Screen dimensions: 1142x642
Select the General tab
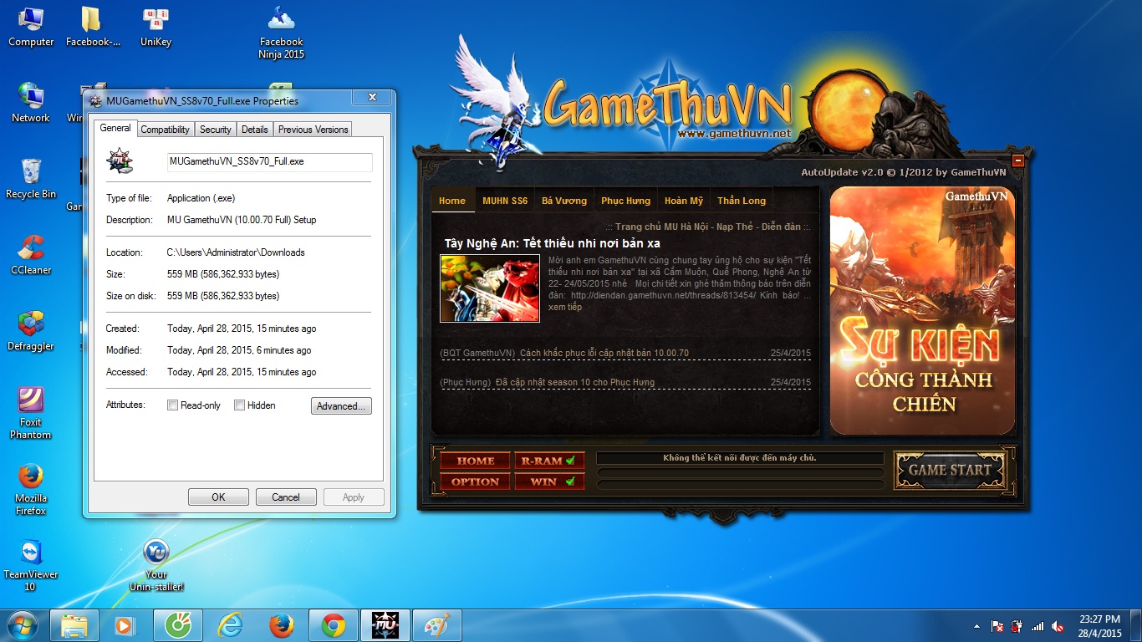pyautogui.click(x=115, y=128)
